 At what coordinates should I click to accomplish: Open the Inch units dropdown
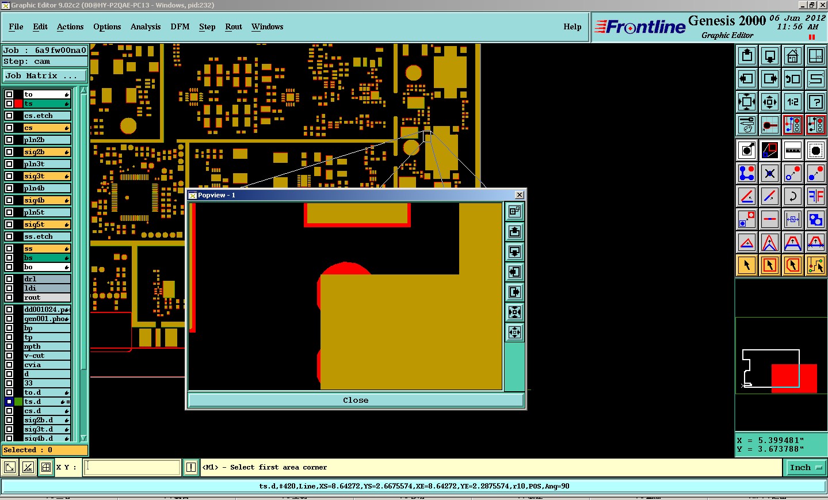coord(805,468)
